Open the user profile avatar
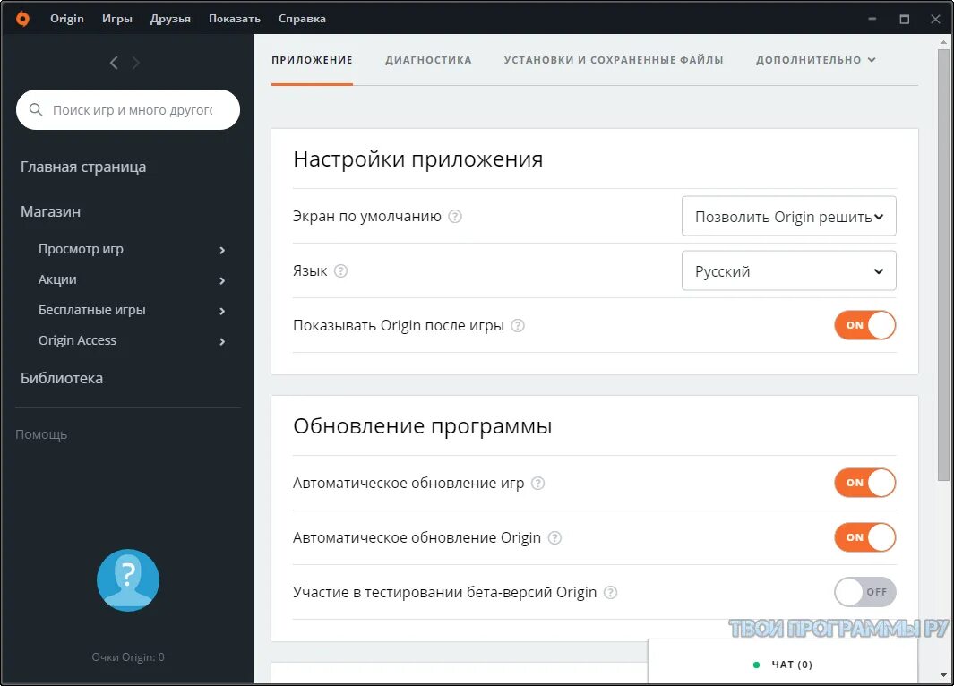954x686 pixels. tap(128, 580)
